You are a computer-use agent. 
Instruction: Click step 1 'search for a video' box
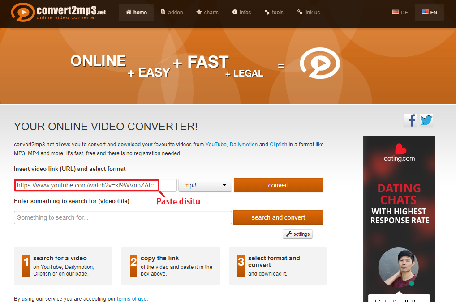[63, 266]
